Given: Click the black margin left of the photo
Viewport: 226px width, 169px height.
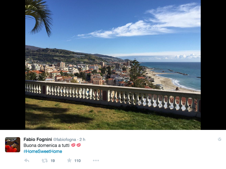Looking at the screenshot, I should 13,65.
